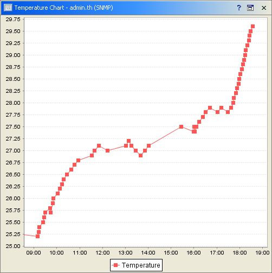This screenshot has height=273, width=272.
Task: Click the title text Temperature Chart - admin.th
Action: (x=53, y=8)
